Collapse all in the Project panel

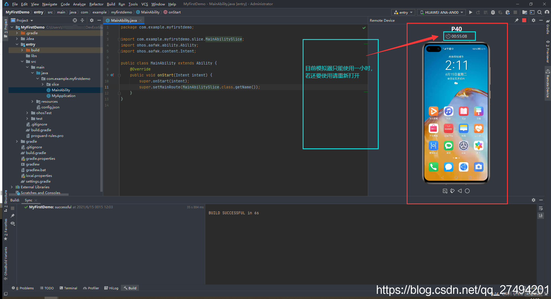[82, 20]
